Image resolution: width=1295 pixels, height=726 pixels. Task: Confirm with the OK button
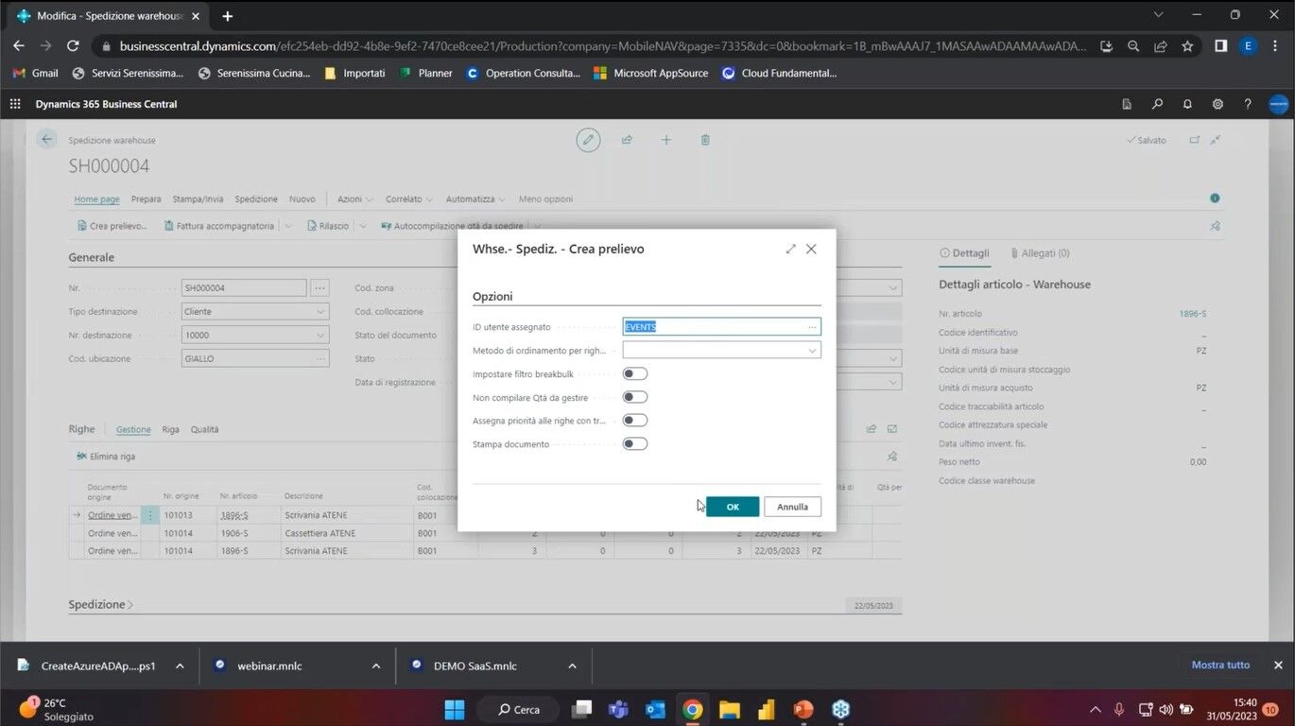[x=732, y=507]
